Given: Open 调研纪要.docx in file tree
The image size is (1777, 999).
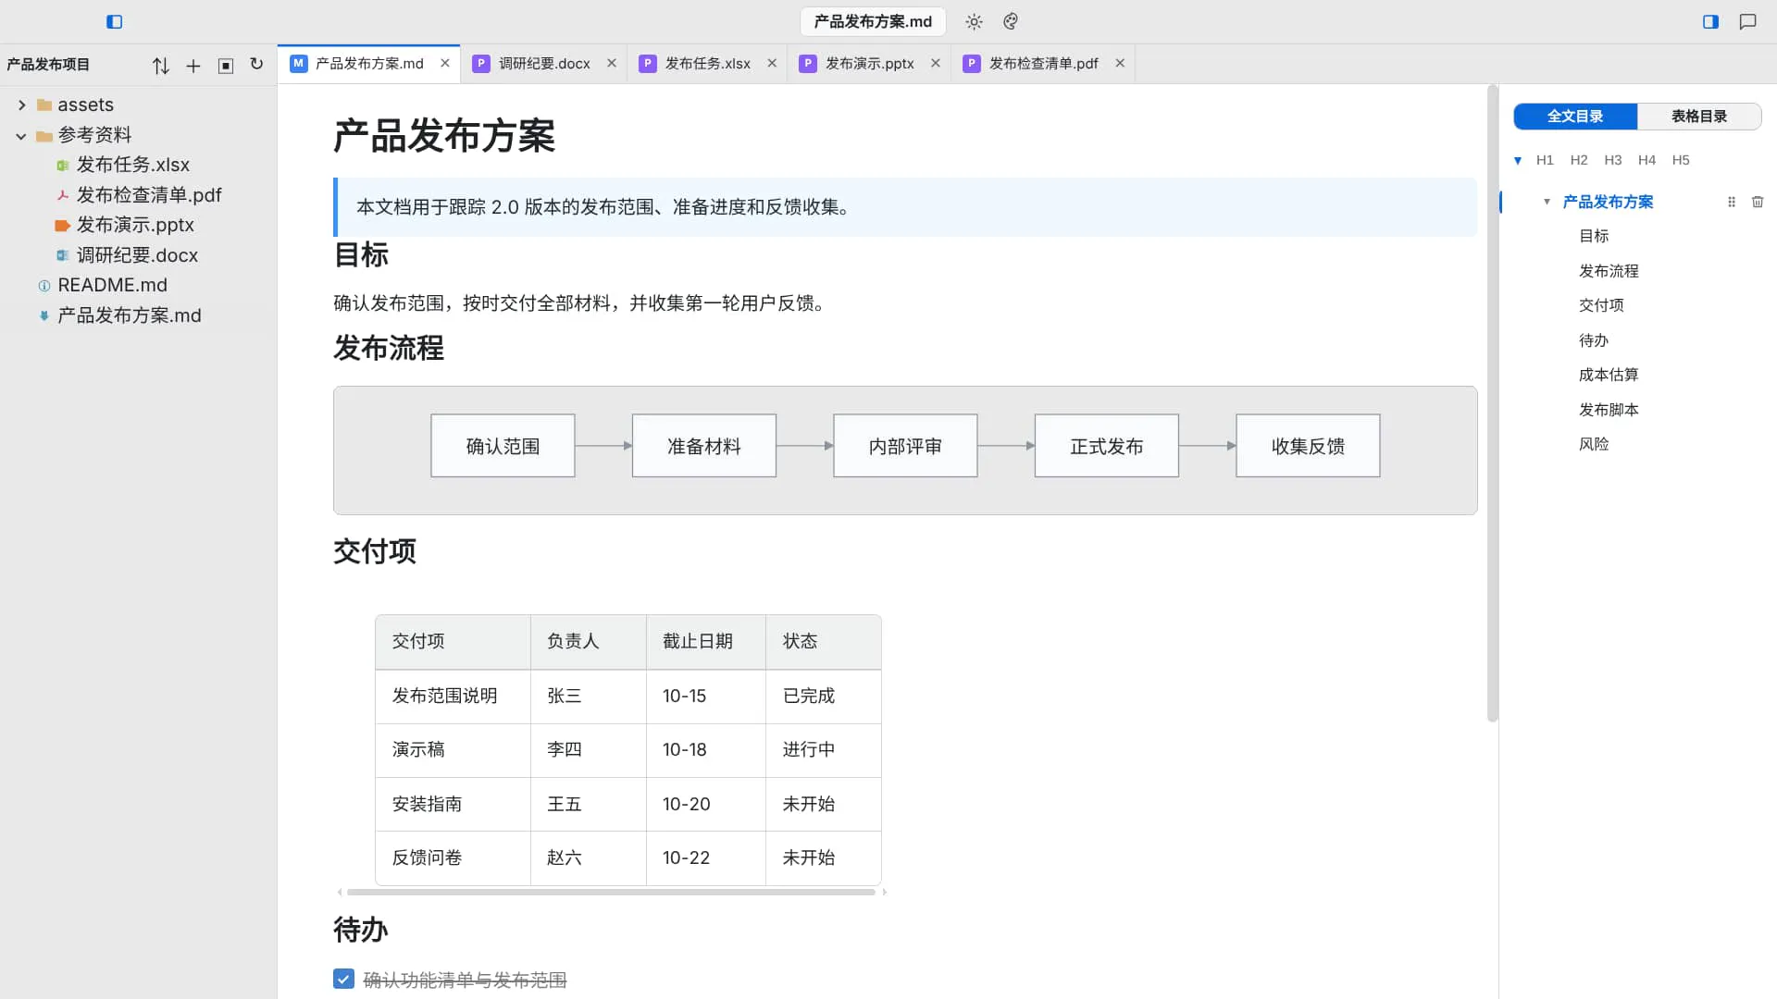Looking at the screenshot, I should tap(137, 255).
